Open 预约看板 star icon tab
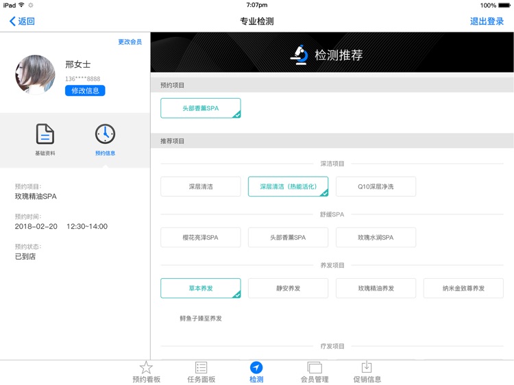The image size is (514, 385). point(146,367)
